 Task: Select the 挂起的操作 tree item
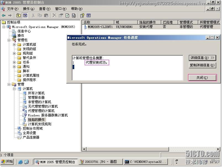click(36, 120)
